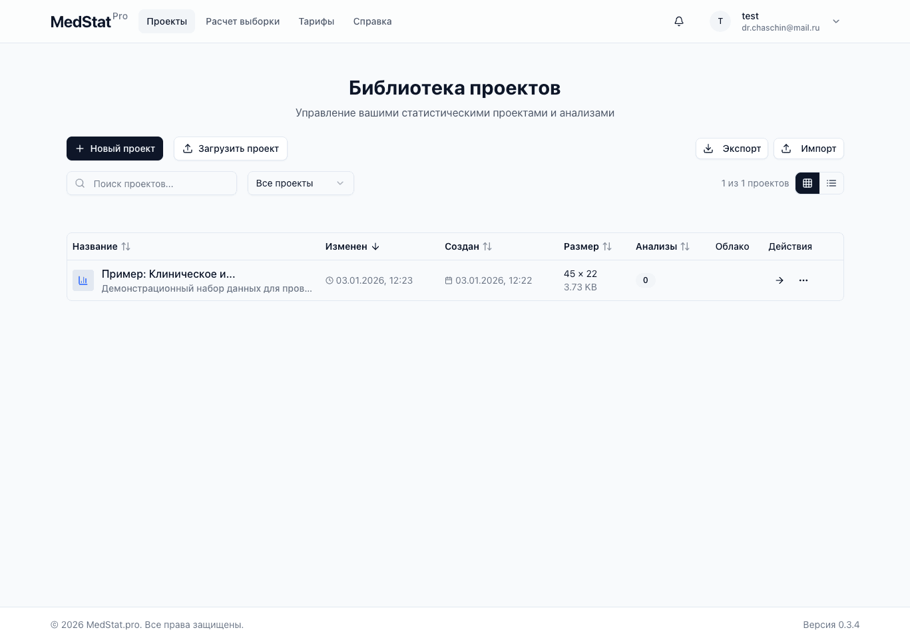
Task: Click the Экспорт button
Action: pyautogui.click(x=732, y=149)
